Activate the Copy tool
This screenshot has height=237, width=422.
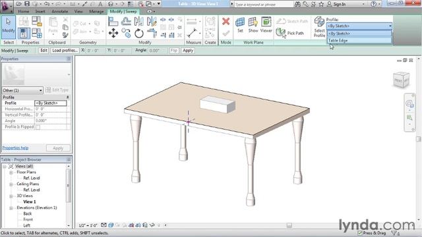point(126,34)
